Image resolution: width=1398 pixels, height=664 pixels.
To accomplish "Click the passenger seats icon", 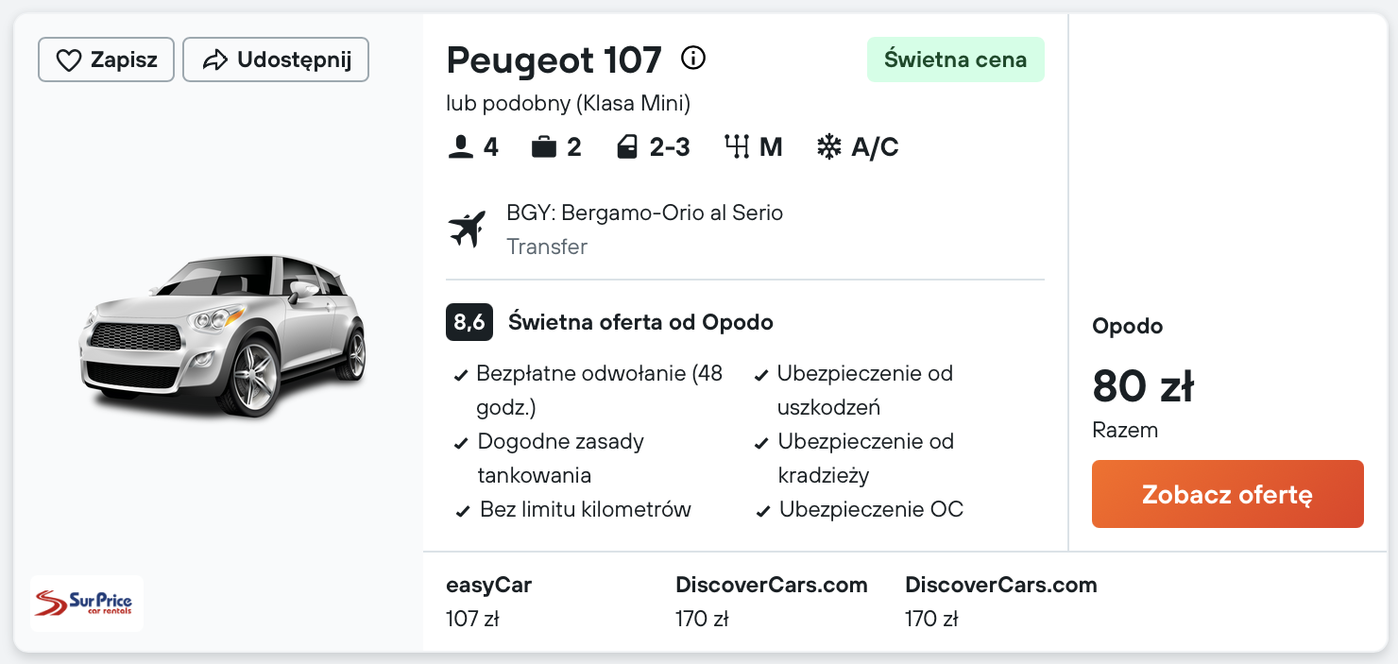I will pos(461,147).
